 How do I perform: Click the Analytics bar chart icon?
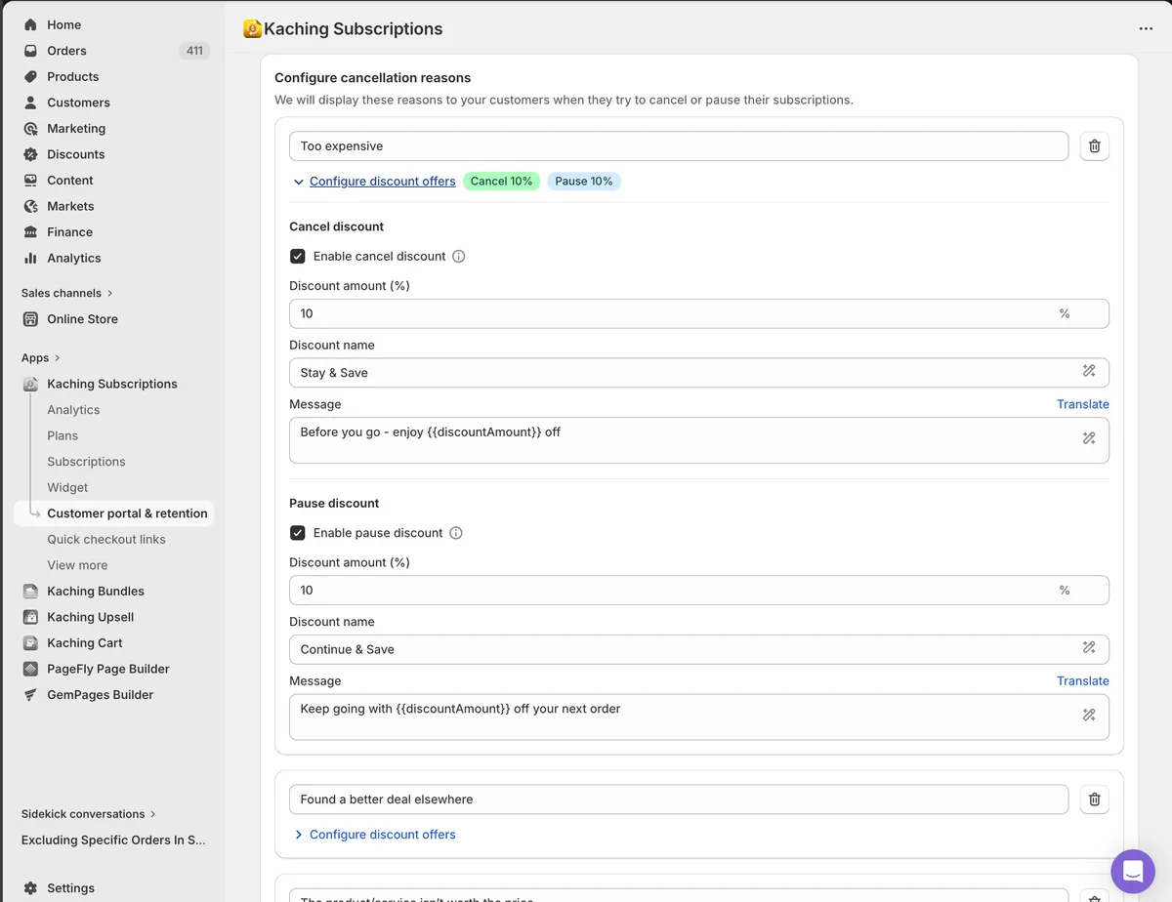pos(30,258)
